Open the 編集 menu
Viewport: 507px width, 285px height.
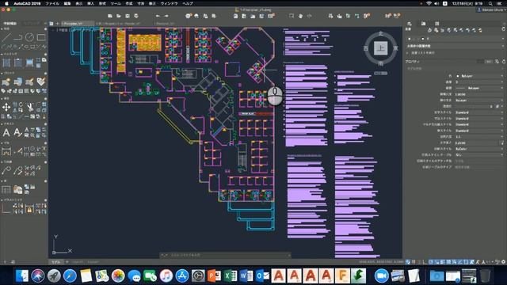67,3
